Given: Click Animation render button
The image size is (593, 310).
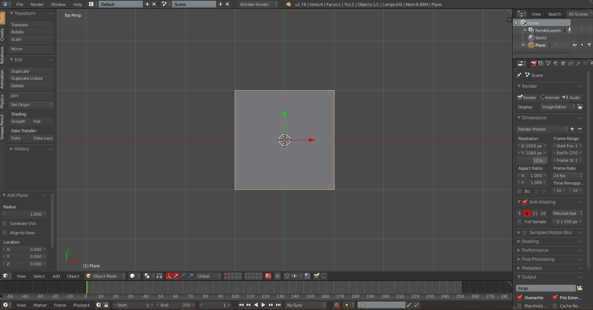Looking at the screenshot, I should 550,97.
